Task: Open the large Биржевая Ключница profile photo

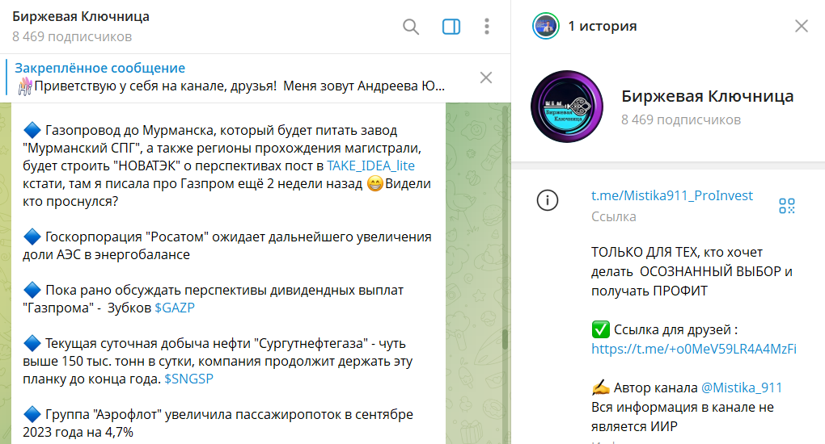Action: point(567,107)
